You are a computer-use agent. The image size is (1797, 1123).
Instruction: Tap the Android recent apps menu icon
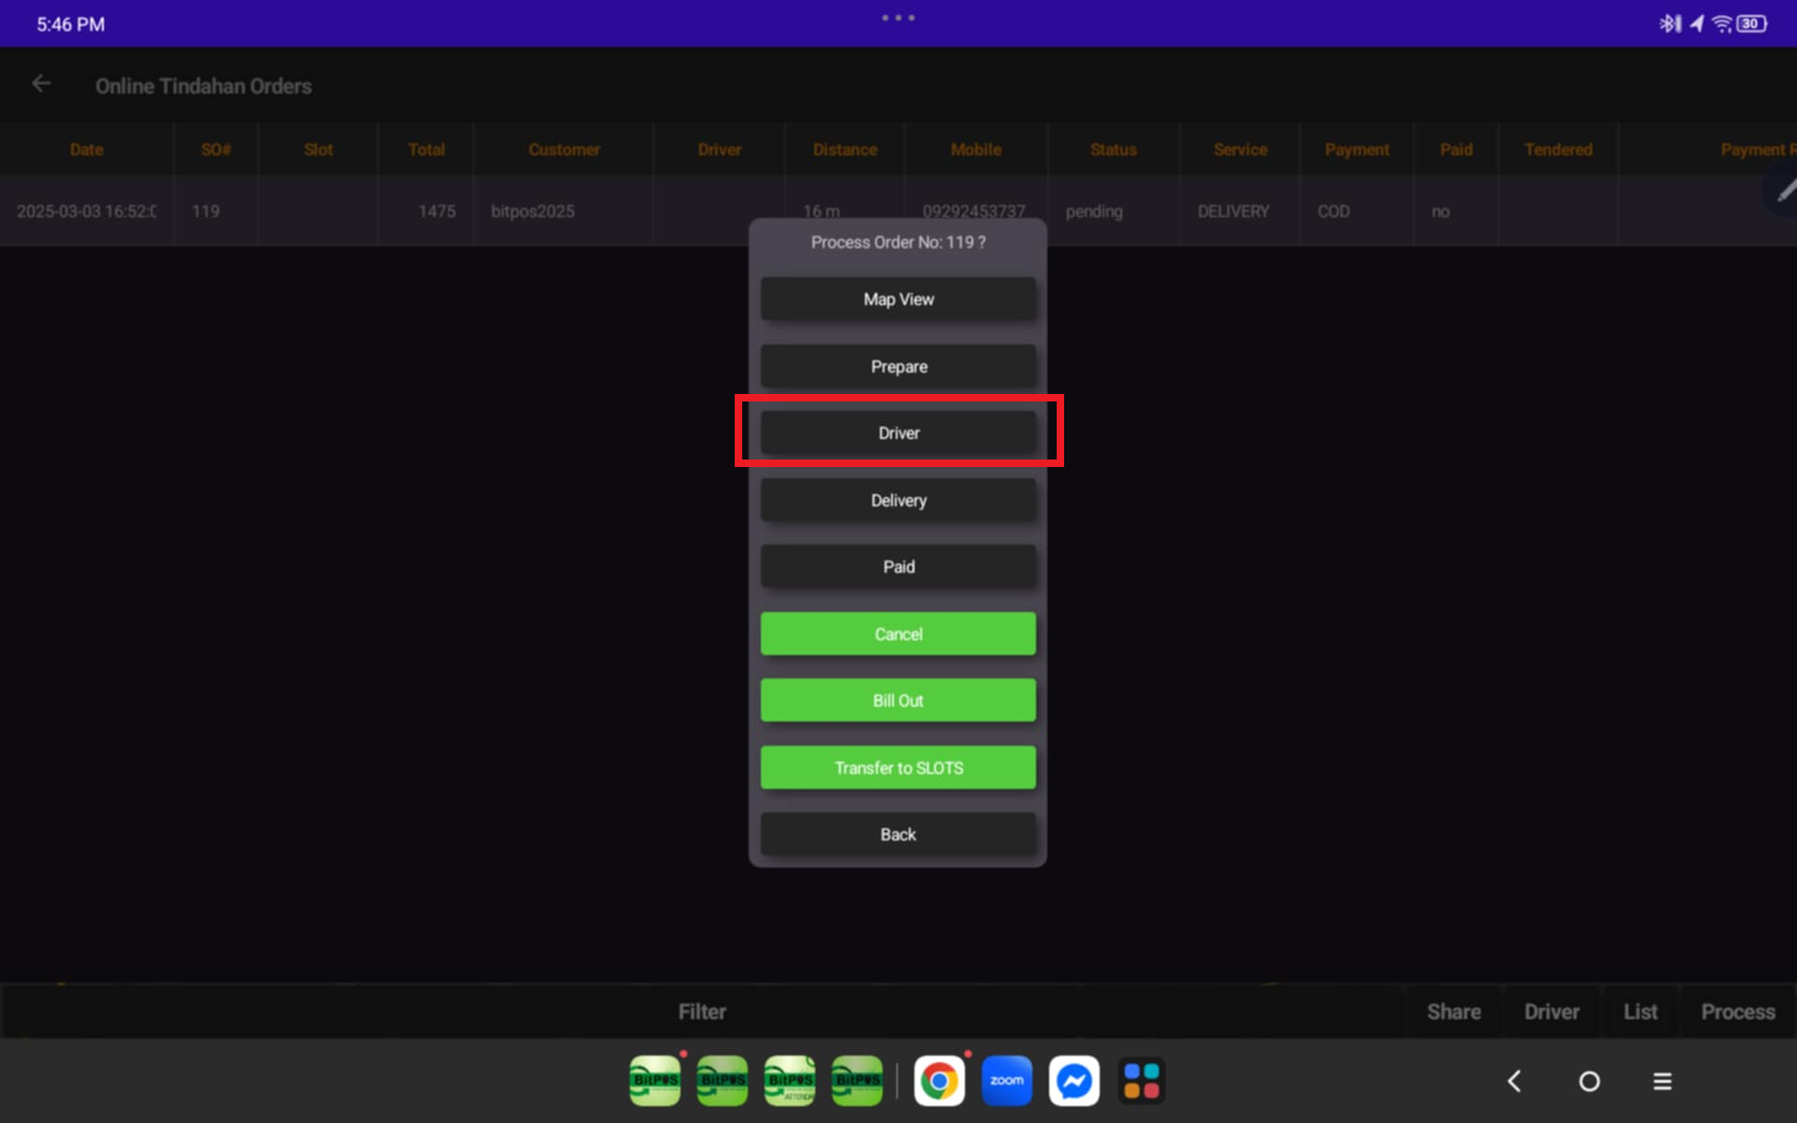click(x=1662, y=1082)
